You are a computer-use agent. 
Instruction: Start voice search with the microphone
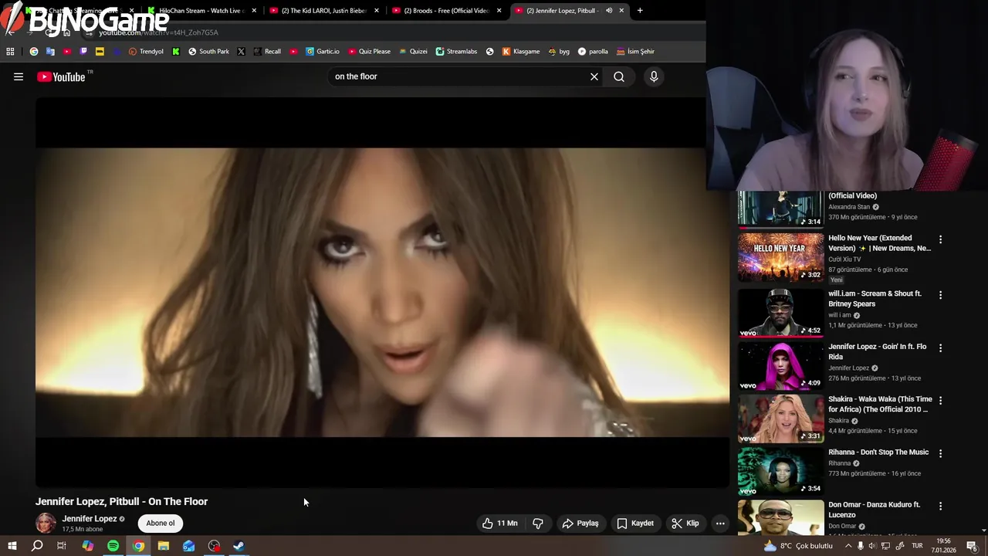654,76
